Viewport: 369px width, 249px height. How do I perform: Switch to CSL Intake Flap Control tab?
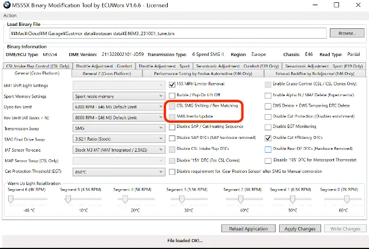click(37, 66)
